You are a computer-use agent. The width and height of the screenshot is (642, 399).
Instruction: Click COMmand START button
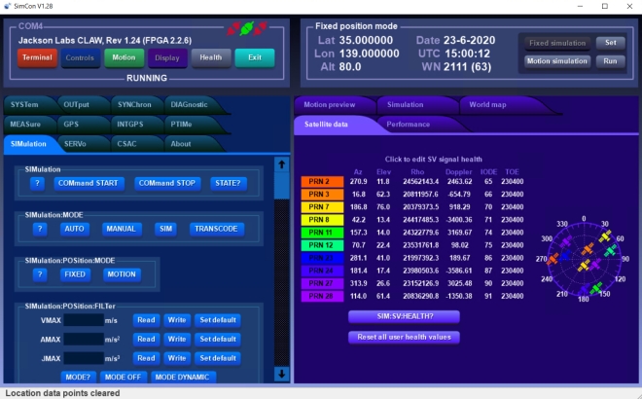click(x=88, y=183)
